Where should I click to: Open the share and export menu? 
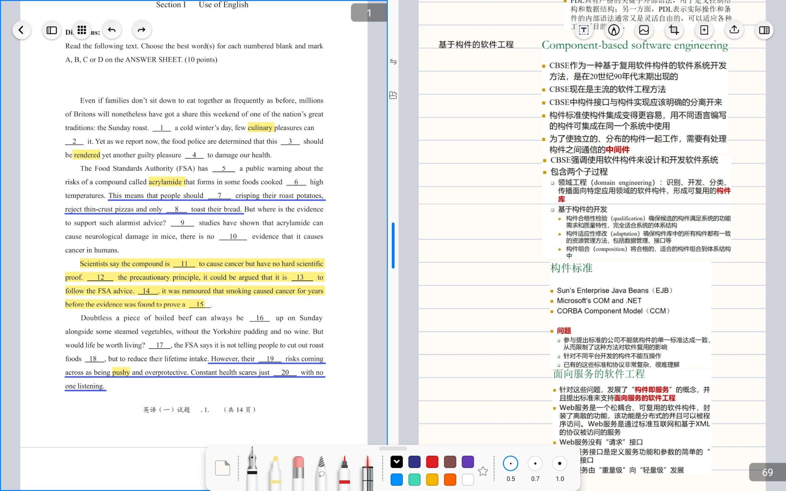tap(733, 30)
